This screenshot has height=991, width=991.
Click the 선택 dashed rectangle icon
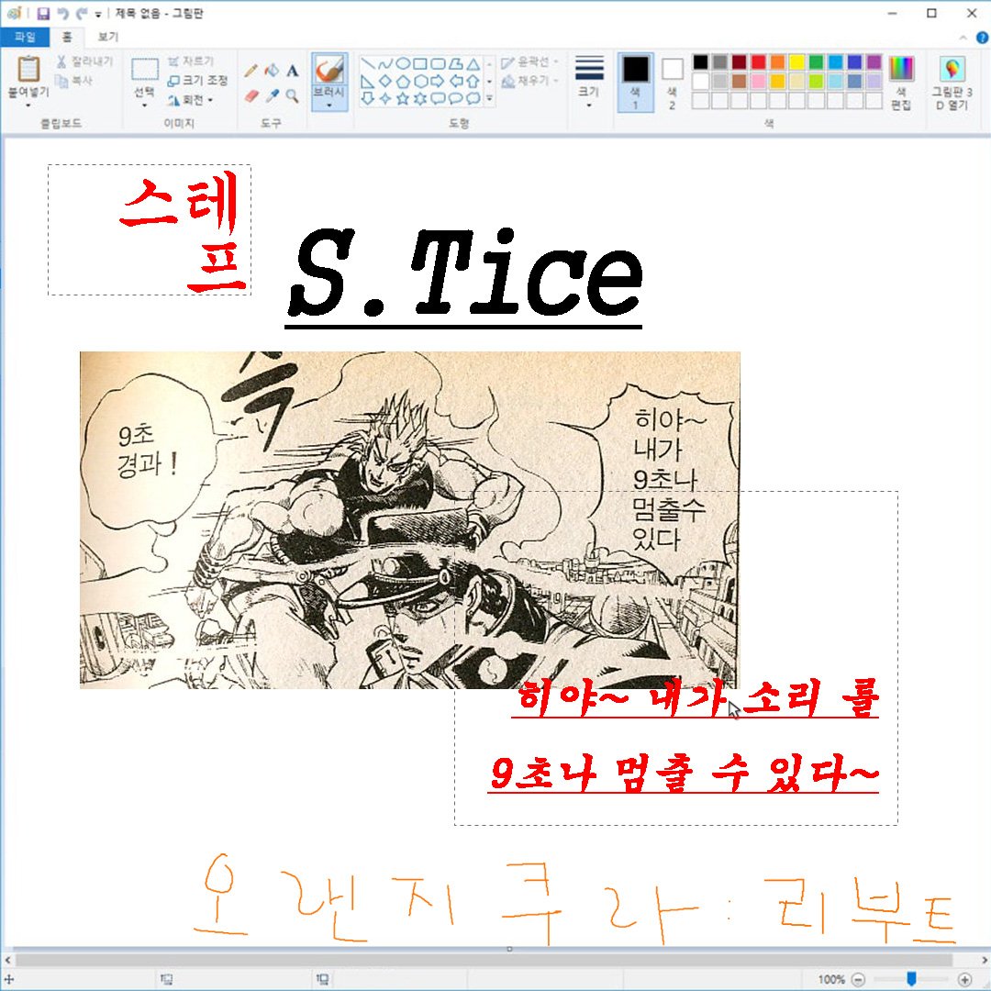click(145, 70)
